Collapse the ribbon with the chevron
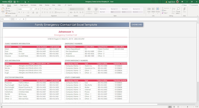The image size is (199, 108). tap(197, 16)
